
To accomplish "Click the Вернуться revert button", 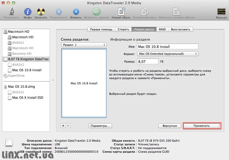I will [x=169, y=126].
